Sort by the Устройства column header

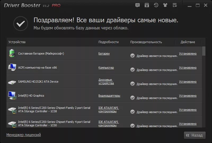(x=51, y=42)
